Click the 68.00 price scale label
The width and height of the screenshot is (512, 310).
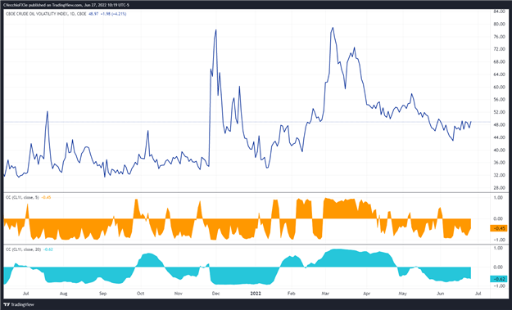[x=500, y=62]
